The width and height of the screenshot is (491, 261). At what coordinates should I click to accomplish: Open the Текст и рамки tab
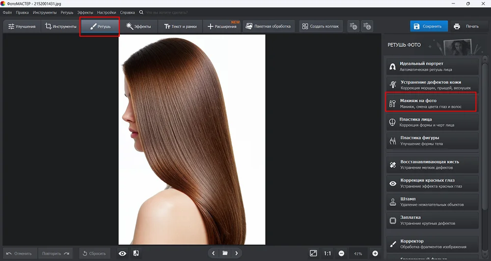tap(180, 26)
